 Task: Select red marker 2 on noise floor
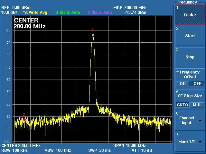click(24, 120)
